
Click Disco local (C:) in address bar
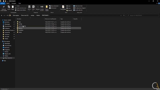[x=25, y=15]
